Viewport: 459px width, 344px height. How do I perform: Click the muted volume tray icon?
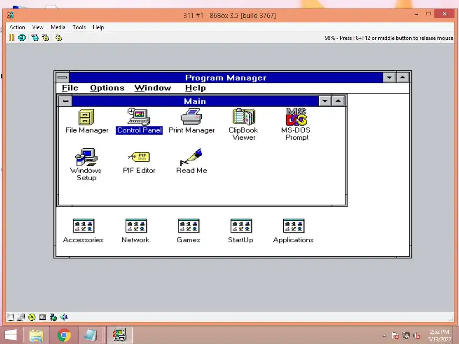[417, 335]
